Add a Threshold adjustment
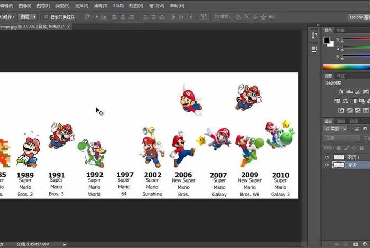This screenshot has height=248, width=370. 358,110
